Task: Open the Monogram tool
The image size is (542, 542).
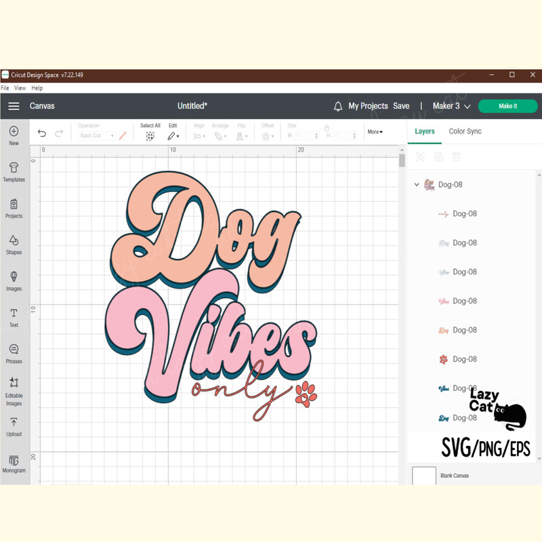Action: 14,463
